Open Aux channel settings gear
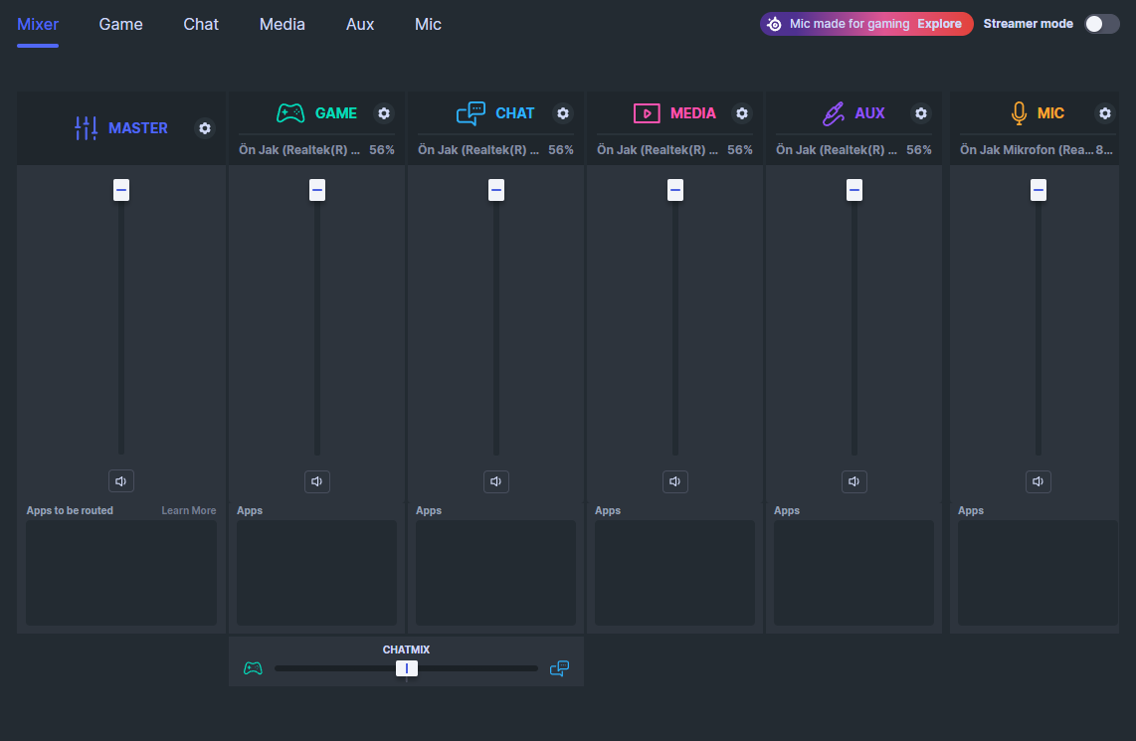This screenshot has height=741, width=1136. tap(921, 113)
